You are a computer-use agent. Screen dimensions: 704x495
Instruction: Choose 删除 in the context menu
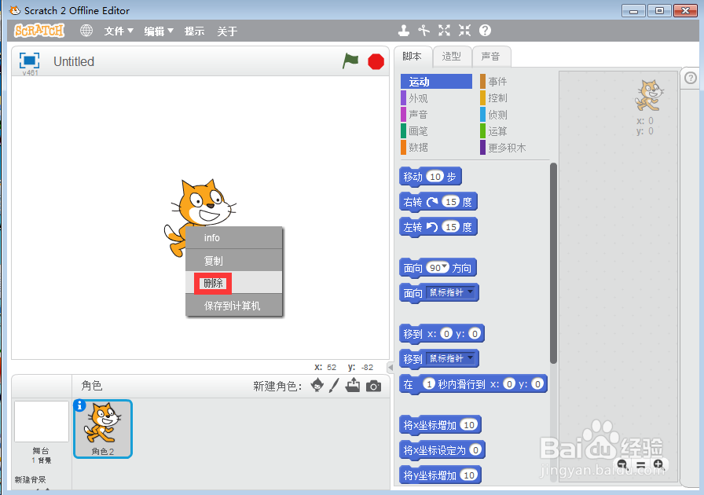[x=234, y=283]
